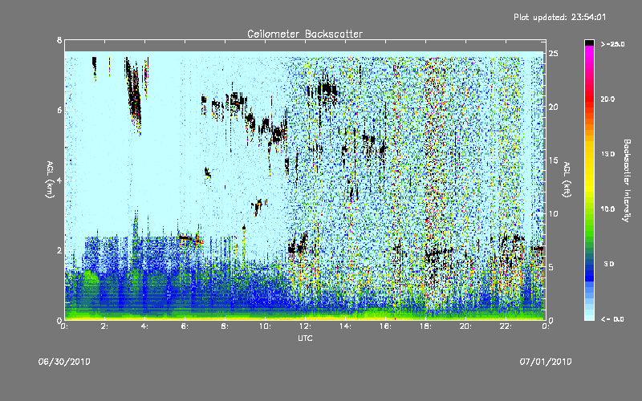Click the "8" tick on the km axis
642x401 pixels.
pos(59,40)
